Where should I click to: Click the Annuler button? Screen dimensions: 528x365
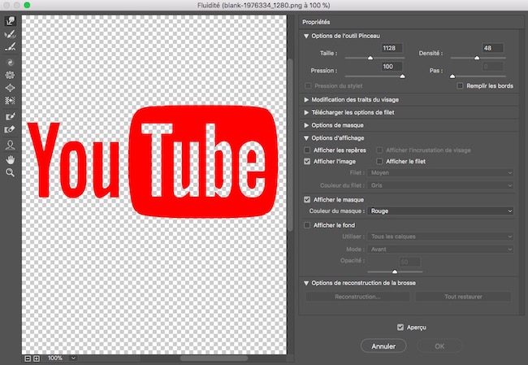coord(383,346)
